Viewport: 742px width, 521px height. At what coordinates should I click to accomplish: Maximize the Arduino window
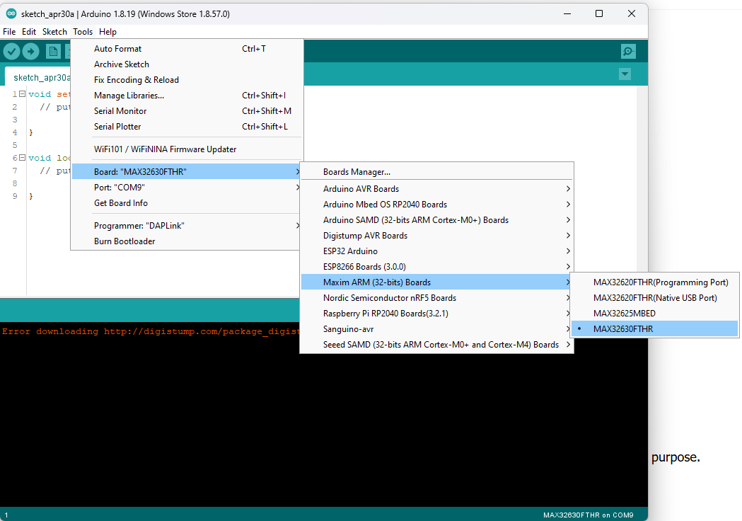[x=599, y=13]
